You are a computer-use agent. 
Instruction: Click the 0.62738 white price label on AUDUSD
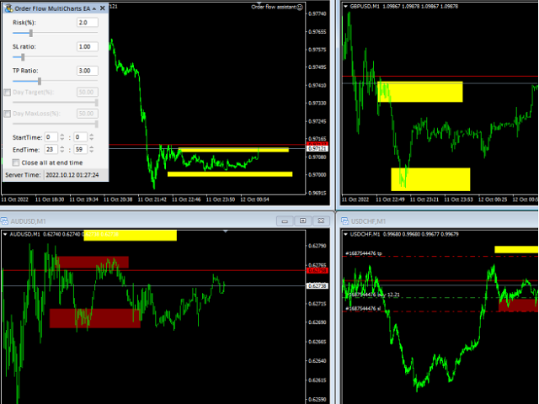pyautogui.click(x=317, y=286)
